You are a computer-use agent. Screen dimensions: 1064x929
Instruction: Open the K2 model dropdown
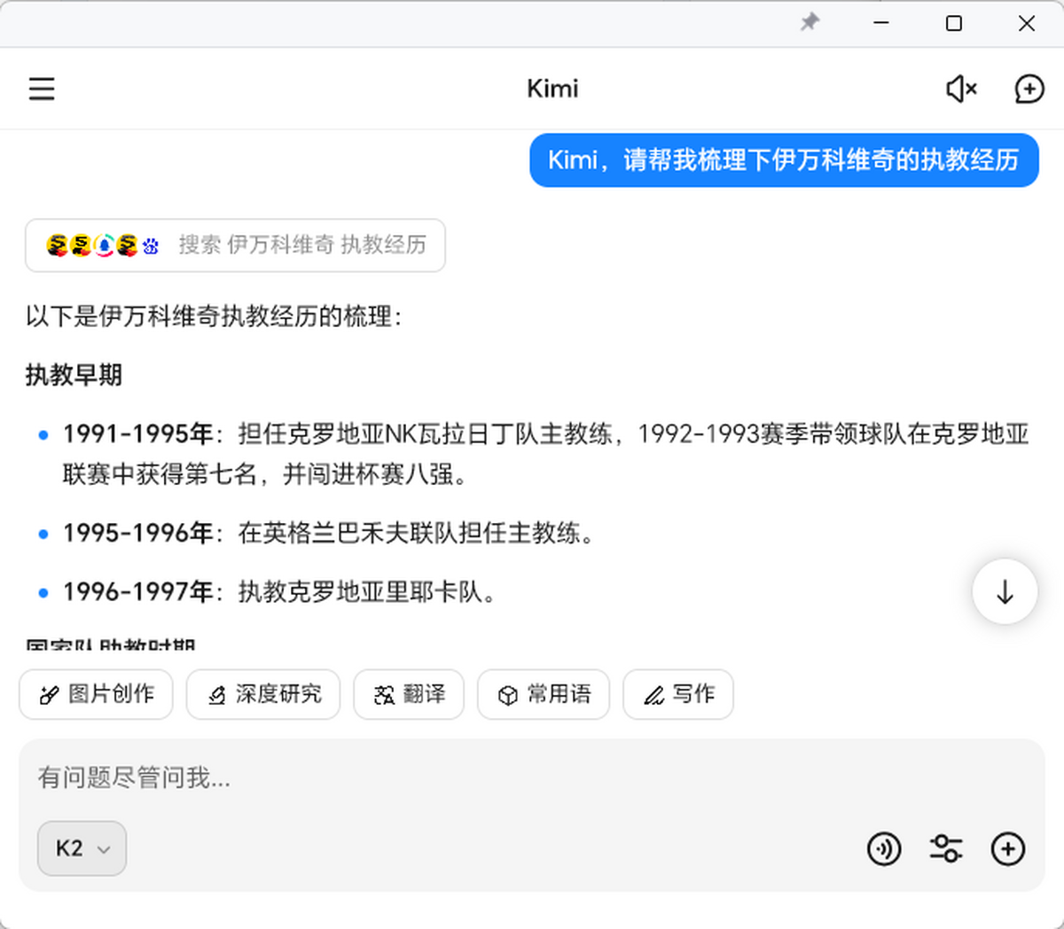[82, 849]
